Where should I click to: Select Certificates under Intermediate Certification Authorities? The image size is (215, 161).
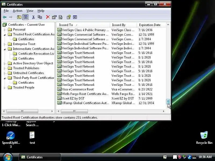point(26,58)
